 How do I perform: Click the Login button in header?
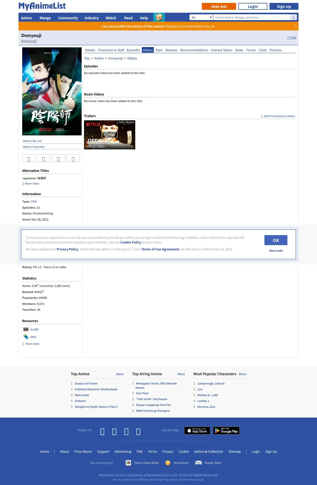click(x=253, y=6)
